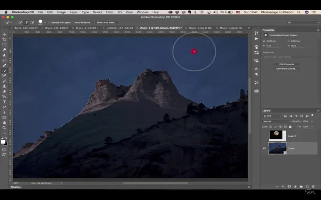Image resolution: width=321 pixels, height=200 pixels.
Task: Open the tool preset picker arrow
Action: 11,23
